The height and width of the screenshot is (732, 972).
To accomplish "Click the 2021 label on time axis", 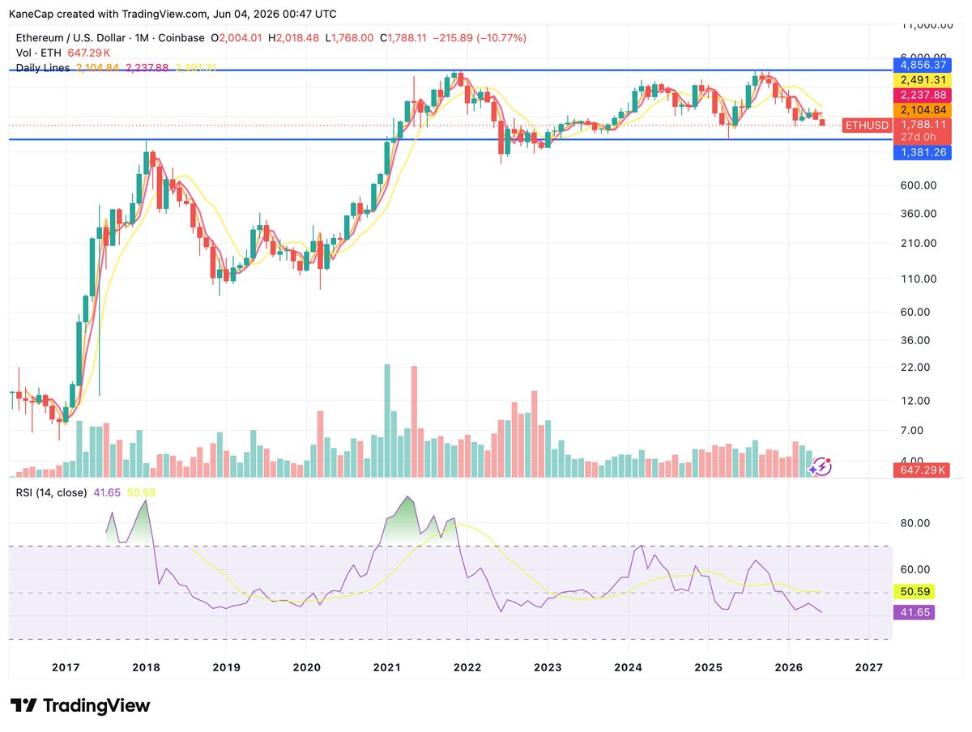I will 386,667.
